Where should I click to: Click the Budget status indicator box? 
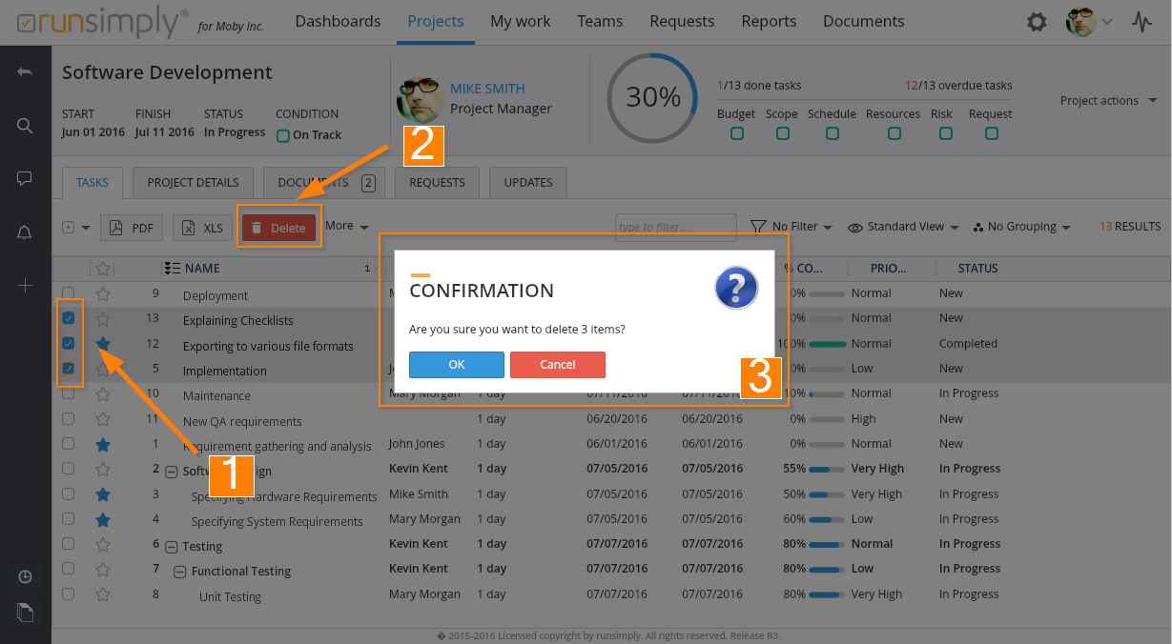coord(736,133)
